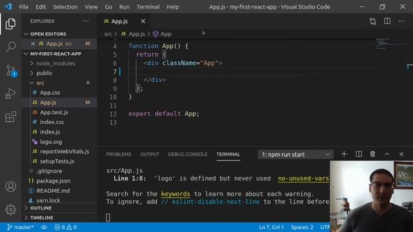
Task: Select the App.js editor tab
Action: pos(119,21)
